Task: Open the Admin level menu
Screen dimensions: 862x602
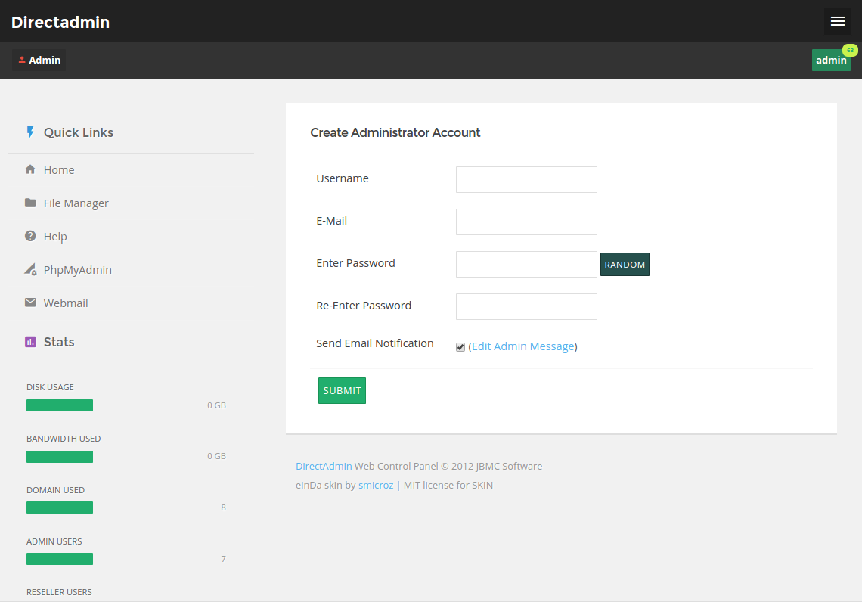Action: [39, 60]
